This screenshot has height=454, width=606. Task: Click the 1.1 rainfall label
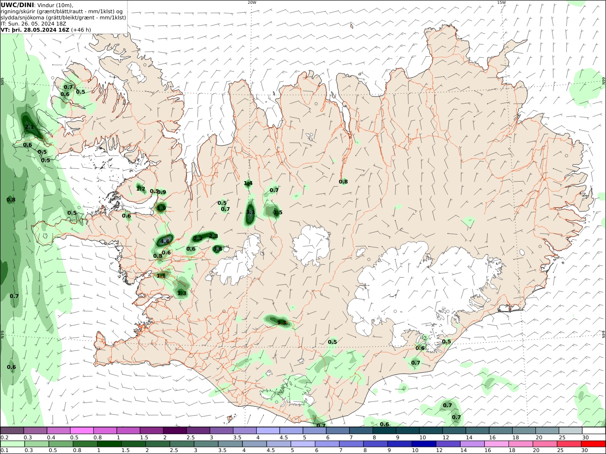[x=161, y=275]
